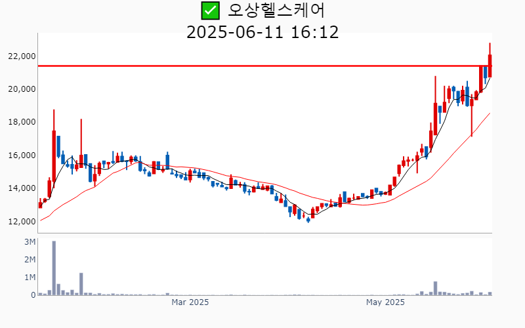525x328 pixels.
Task: Click the 22,000 price axis label
Action: coord(22,56)
